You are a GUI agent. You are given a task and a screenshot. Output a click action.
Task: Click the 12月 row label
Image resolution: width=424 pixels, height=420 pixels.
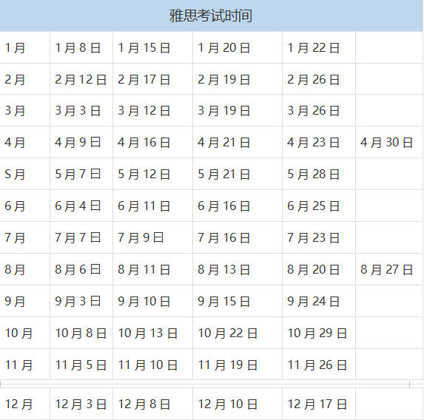tap(24, 404)
